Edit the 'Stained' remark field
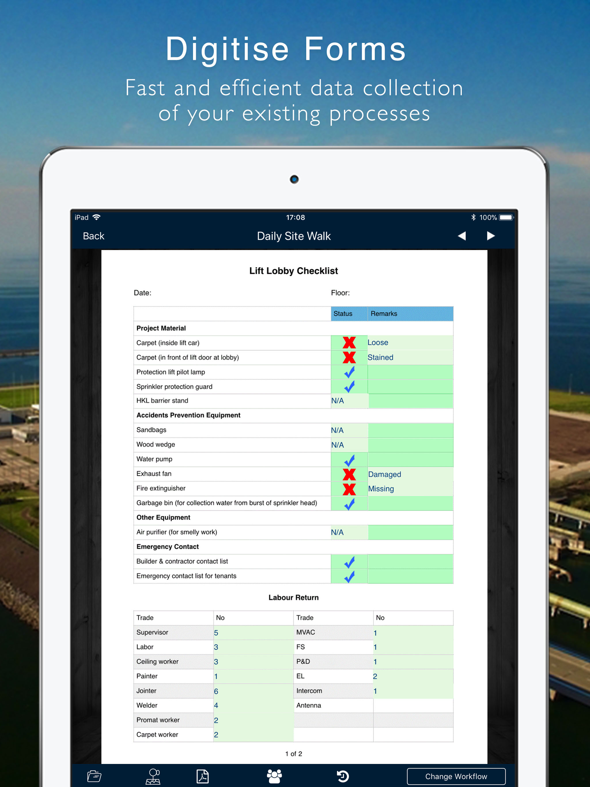 tap(410, 357)
